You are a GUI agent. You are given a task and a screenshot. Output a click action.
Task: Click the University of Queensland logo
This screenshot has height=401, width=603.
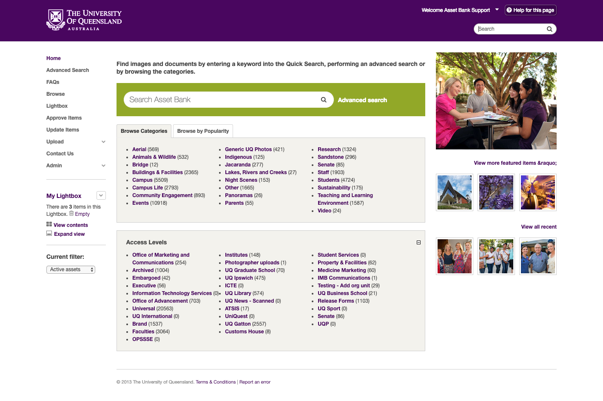pyautogui.click(x=84, y=20)
